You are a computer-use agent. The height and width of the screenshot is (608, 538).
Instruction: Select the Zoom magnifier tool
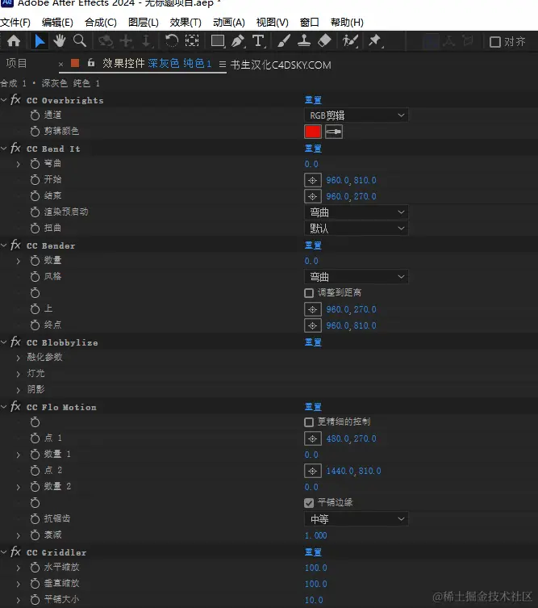pos(80,40)
